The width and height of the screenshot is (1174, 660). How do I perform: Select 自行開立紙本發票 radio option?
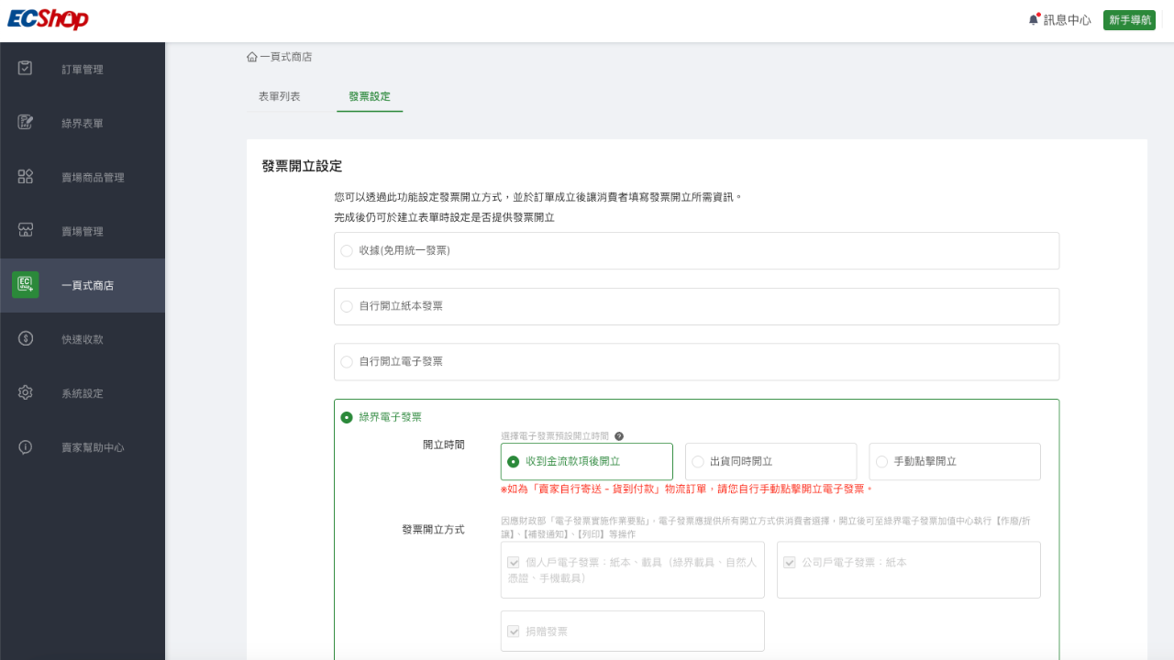(347, 306)
